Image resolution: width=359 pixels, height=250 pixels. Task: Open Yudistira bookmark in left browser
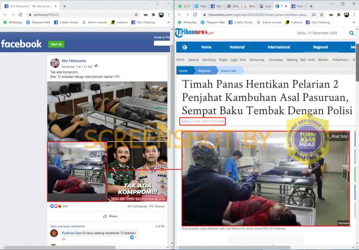[119, 22]
